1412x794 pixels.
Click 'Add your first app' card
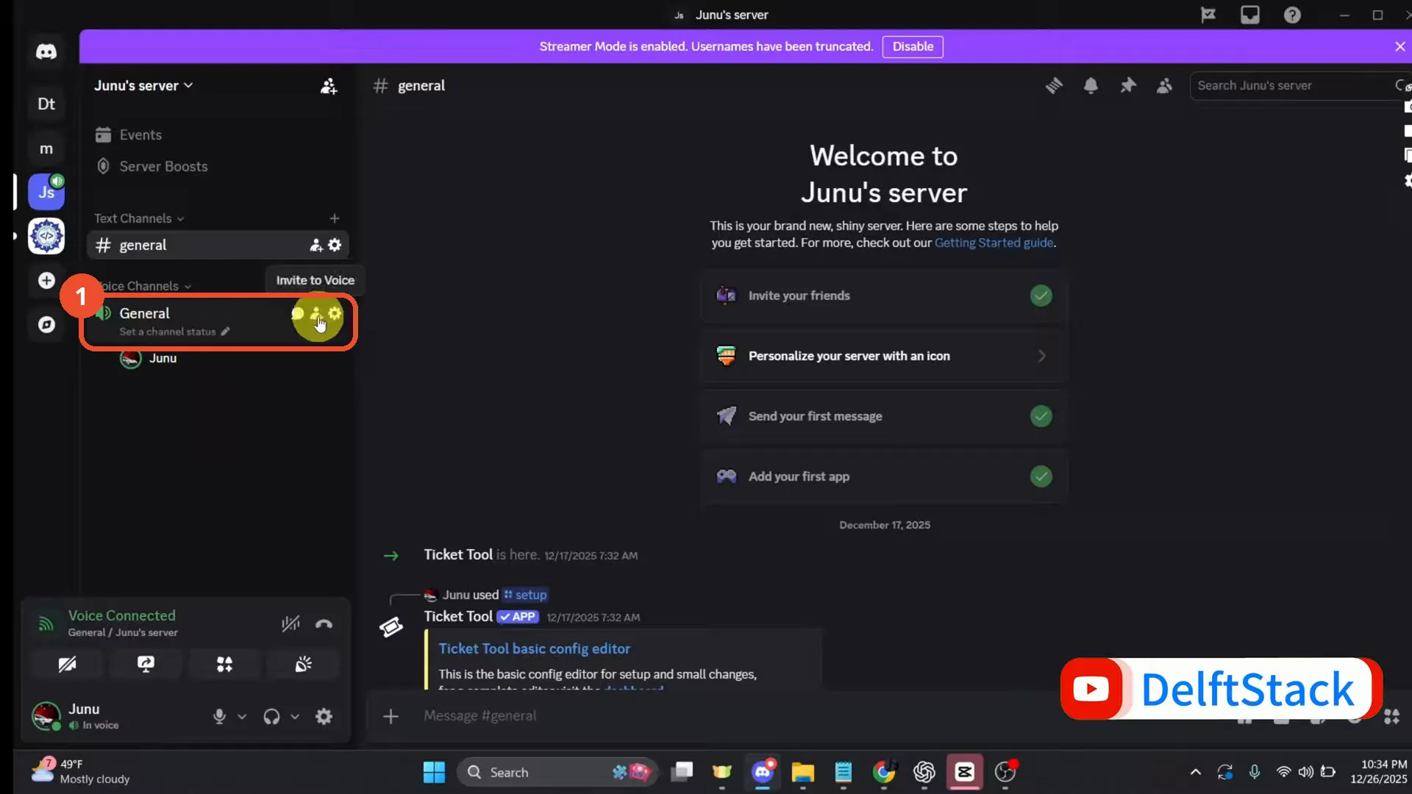884,476
